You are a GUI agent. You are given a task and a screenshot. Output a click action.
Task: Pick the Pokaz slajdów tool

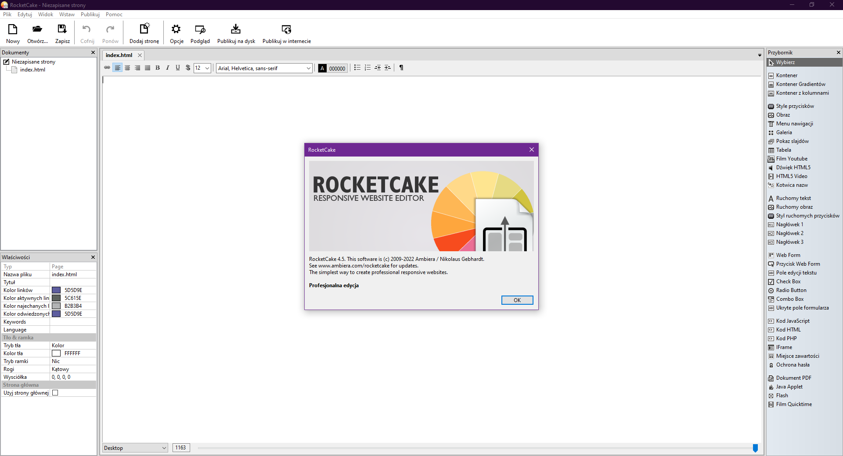click(x=792, y=141)
